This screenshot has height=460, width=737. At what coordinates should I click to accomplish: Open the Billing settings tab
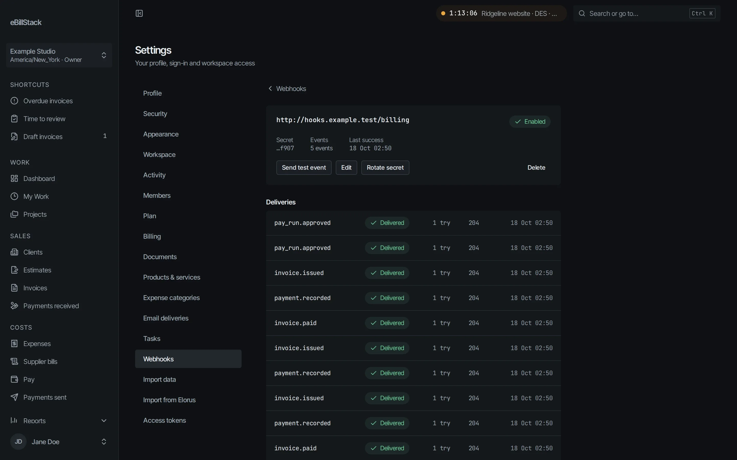(x=188, y=236)
